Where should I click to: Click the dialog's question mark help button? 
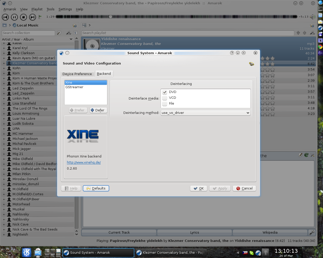pyautogui.click(x=232, y=53)
